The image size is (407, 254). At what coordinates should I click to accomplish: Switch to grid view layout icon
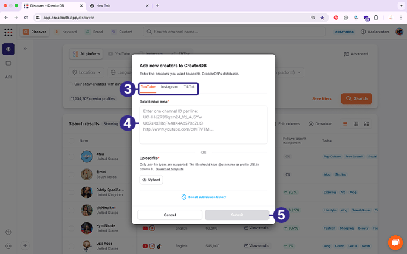[366, 124]
